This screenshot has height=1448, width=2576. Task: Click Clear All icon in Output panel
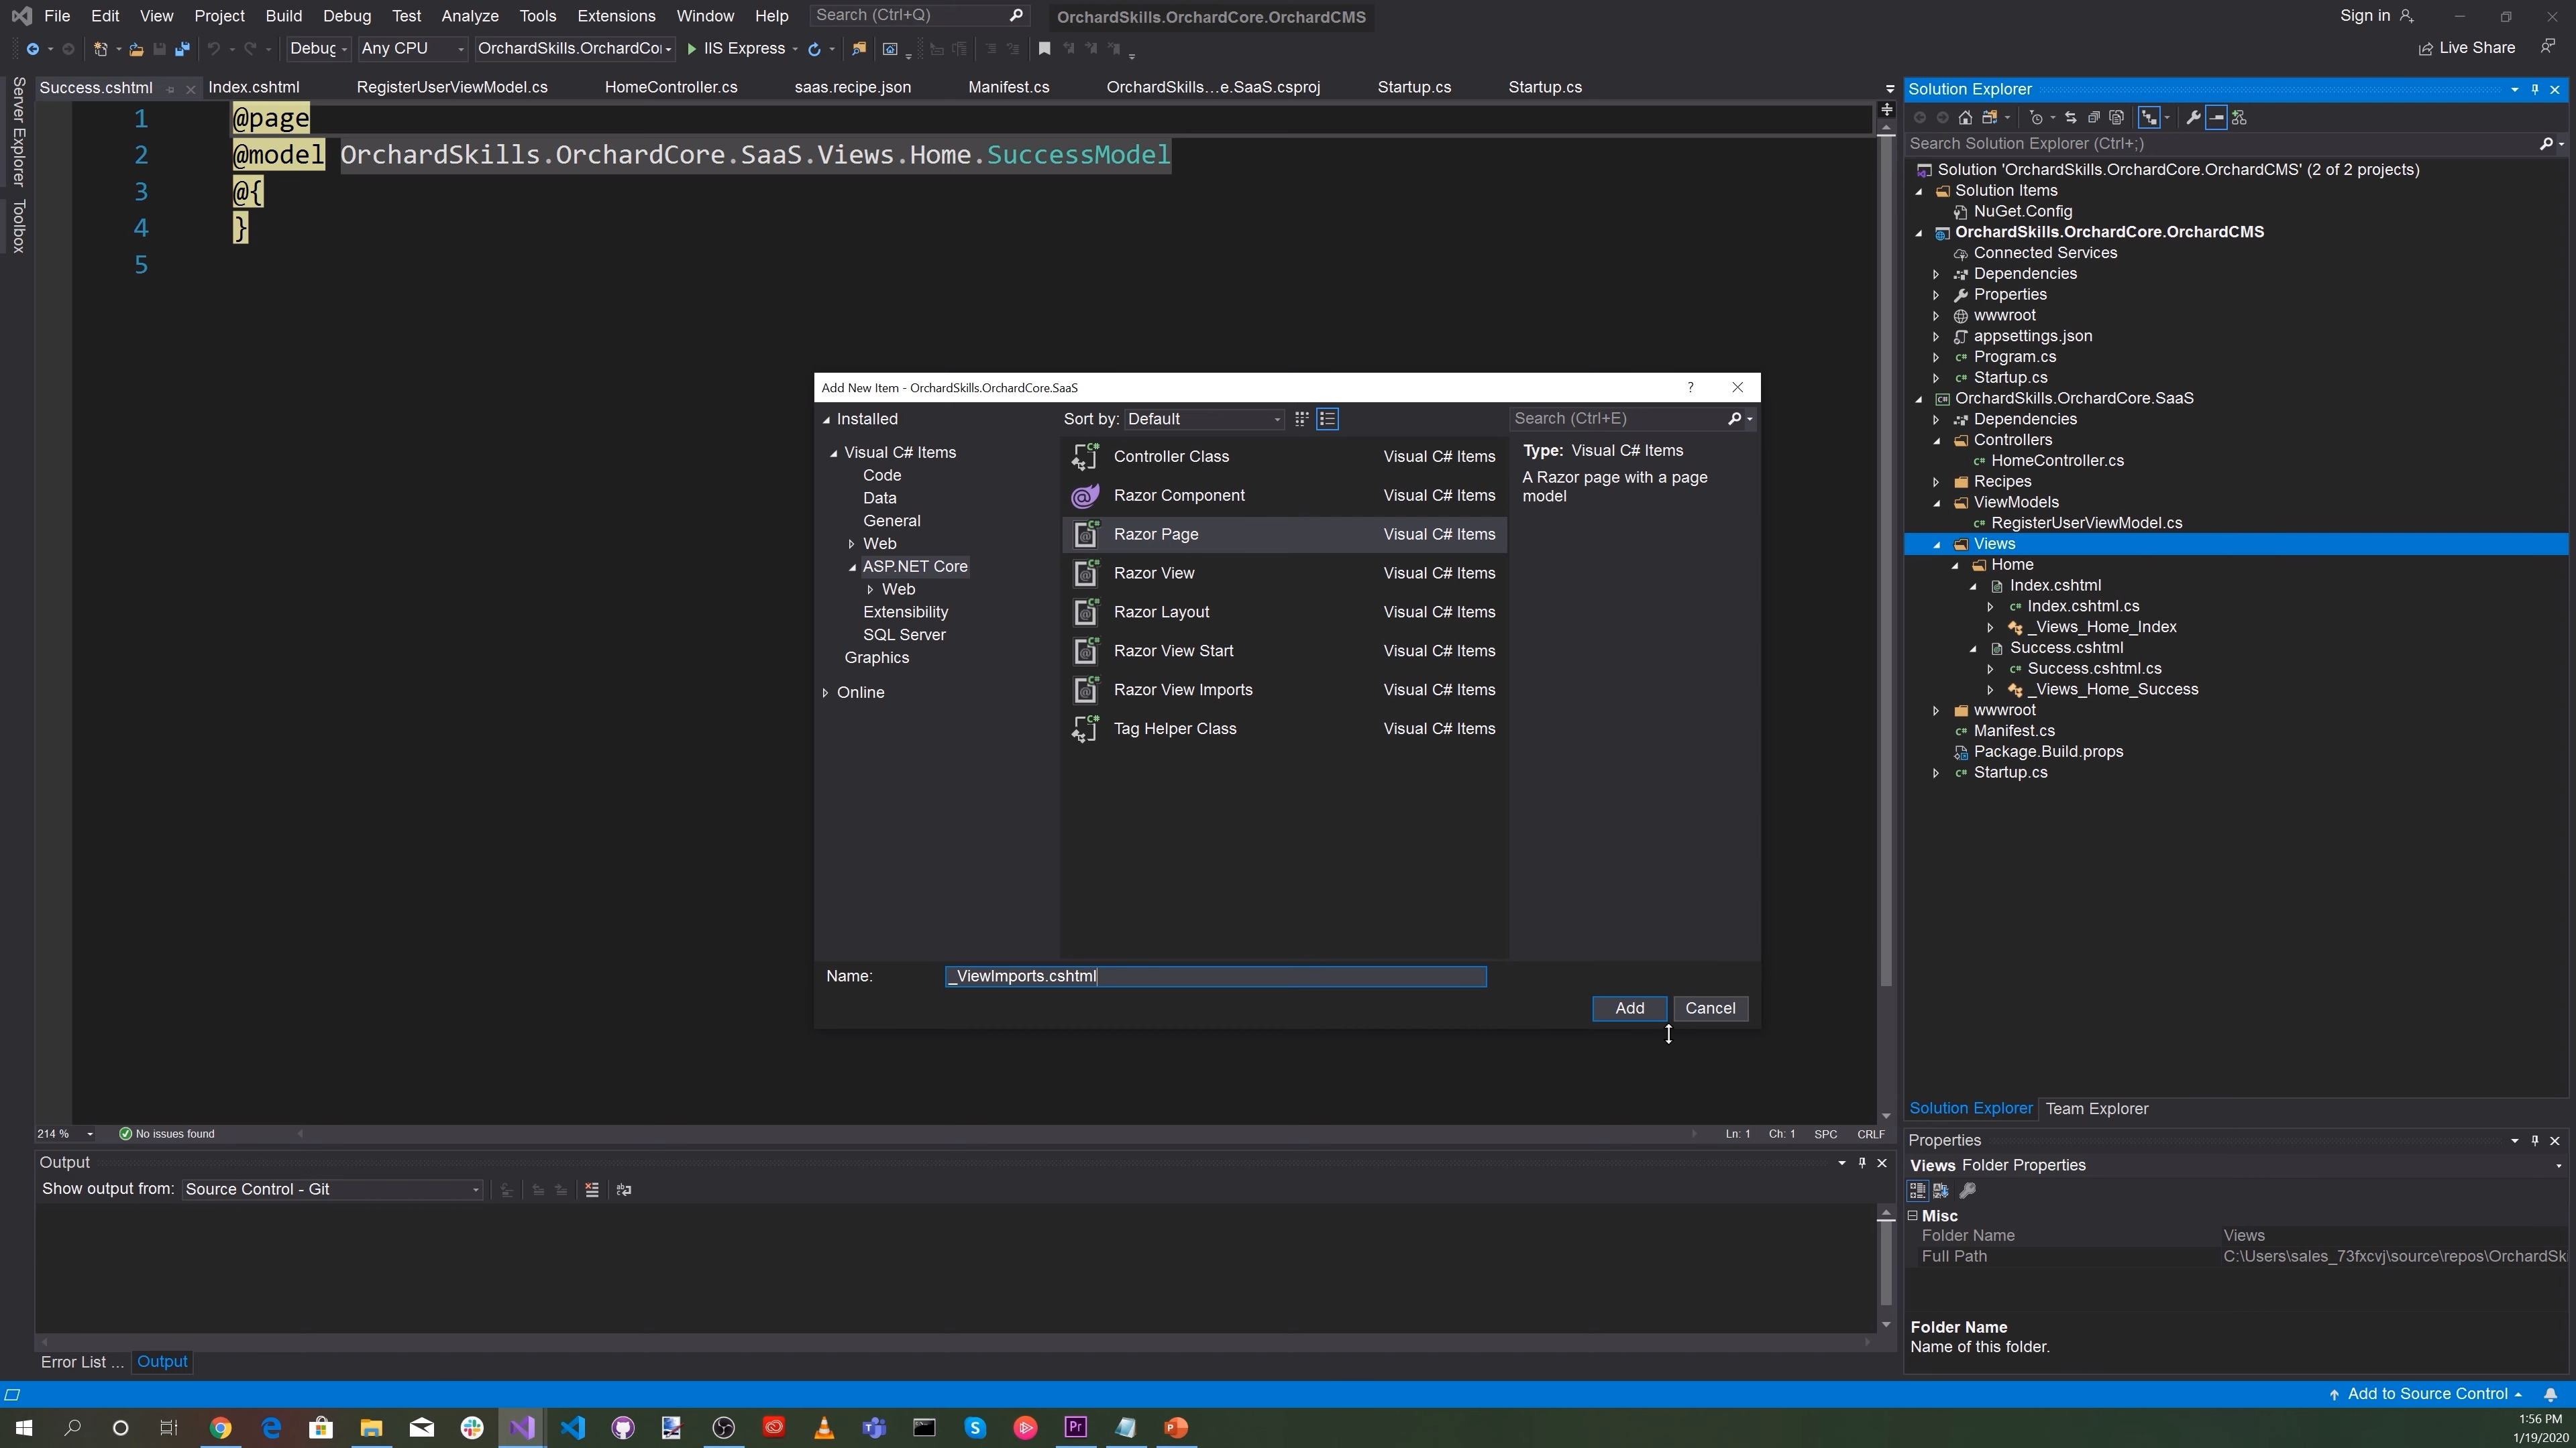pos(592,1190)
